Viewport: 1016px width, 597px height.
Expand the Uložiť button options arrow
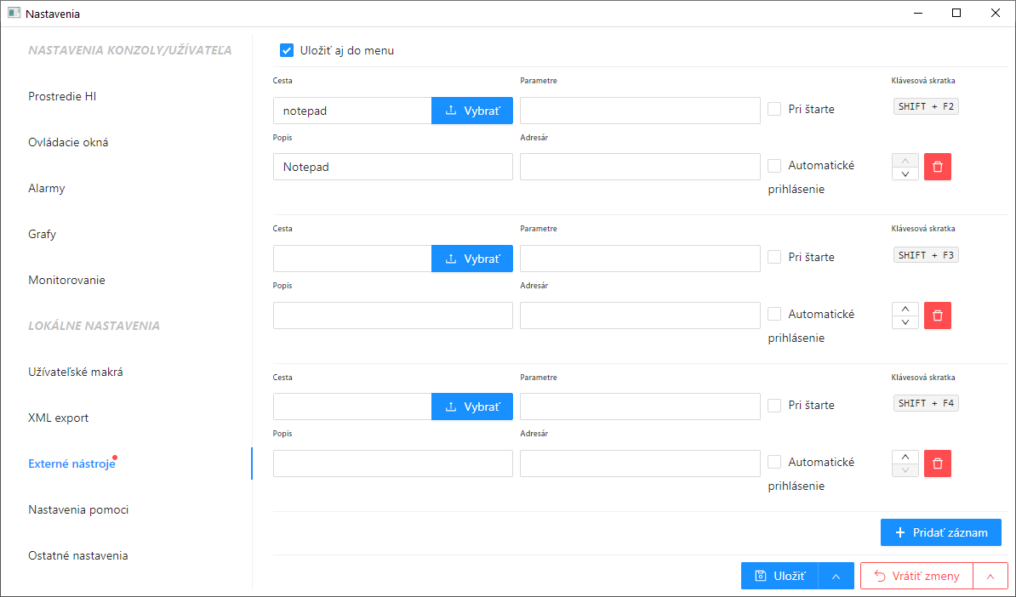836,576
